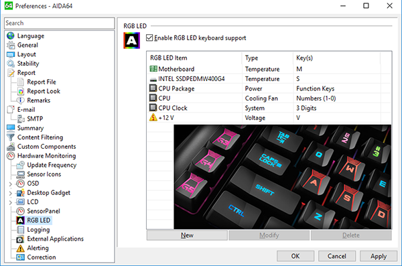Click the RGB LED Item column header
The image size is (402, 266).
point(194,58)
